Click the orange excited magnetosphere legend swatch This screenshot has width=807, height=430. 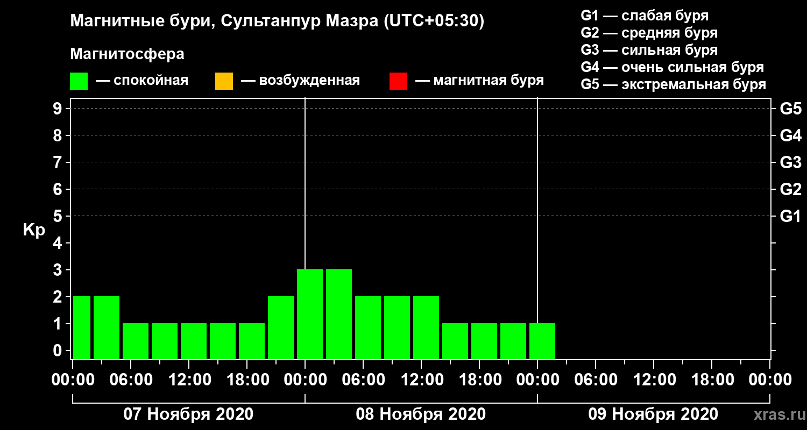click(x=224, y=81)
